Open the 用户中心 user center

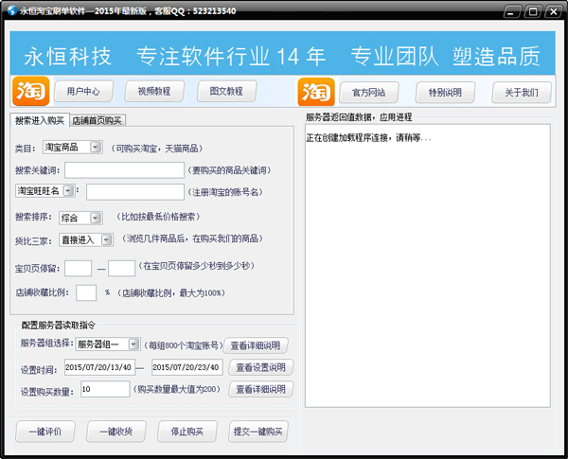83,92
